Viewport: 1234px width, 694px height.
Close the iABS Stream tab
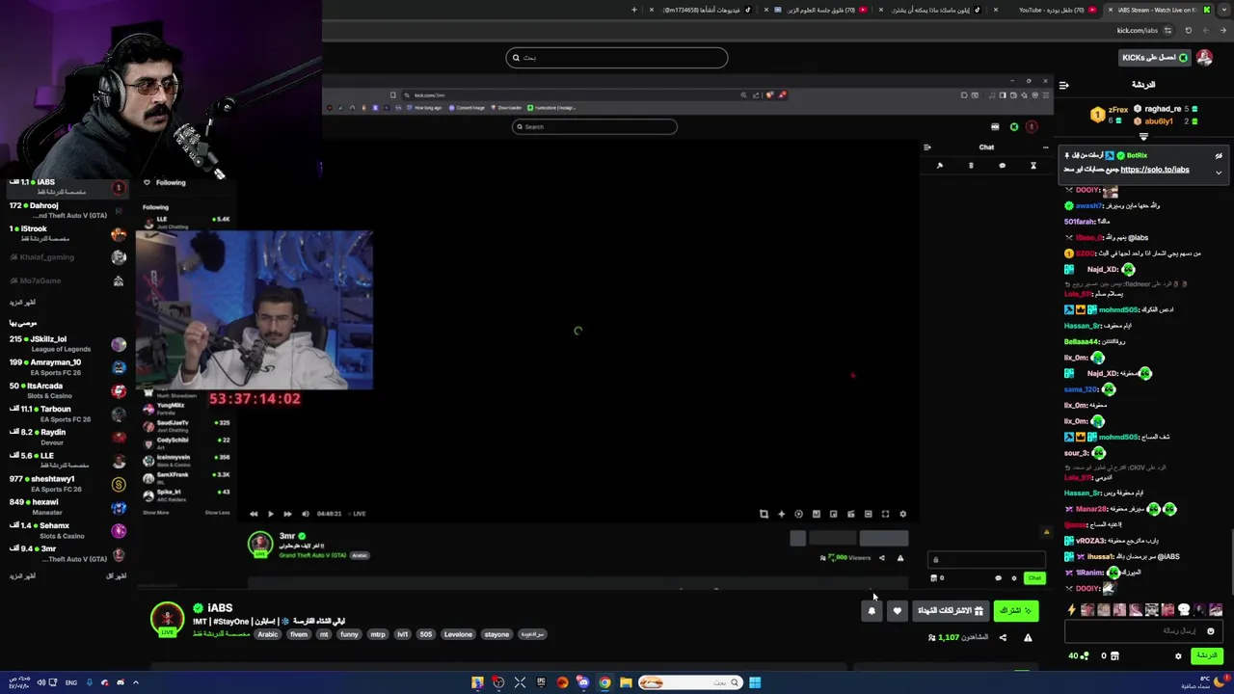pos(1111,10)
